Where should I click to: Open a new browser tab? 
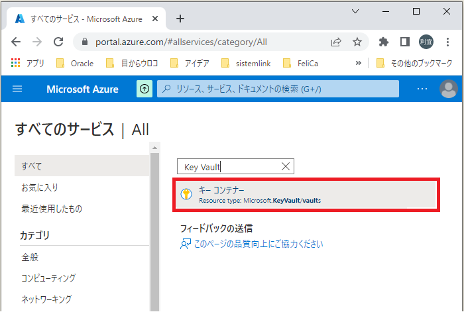180,19
